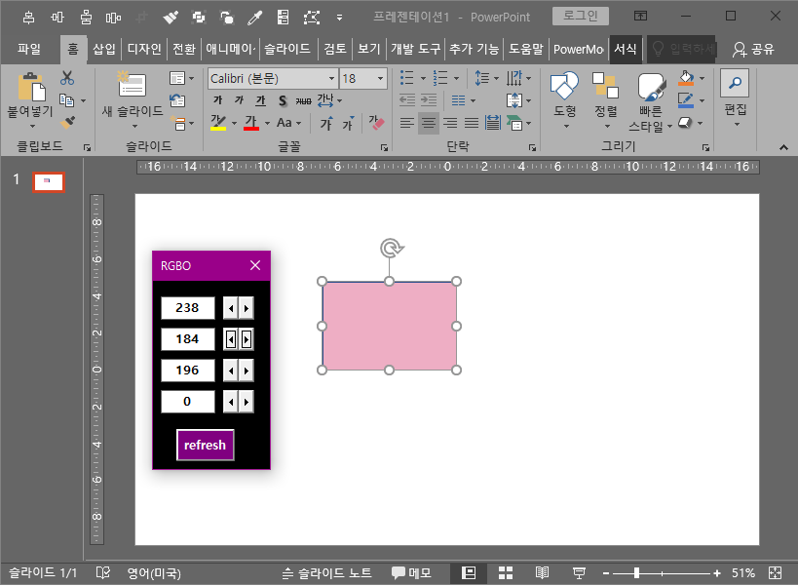Screen dimensions: 798x586
Task: Close the RGBO dialog
Action: coord(255,265)
